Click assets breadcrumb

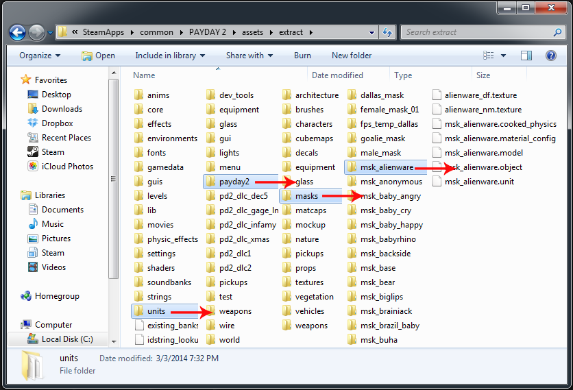pos(252,32)
